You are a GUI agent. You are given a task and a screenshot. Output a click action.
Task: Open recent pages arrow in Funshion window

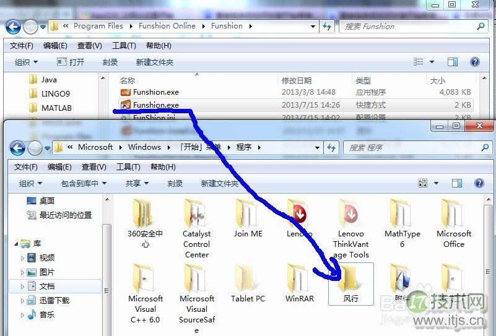pyautogui.click(x=43, y=27)
